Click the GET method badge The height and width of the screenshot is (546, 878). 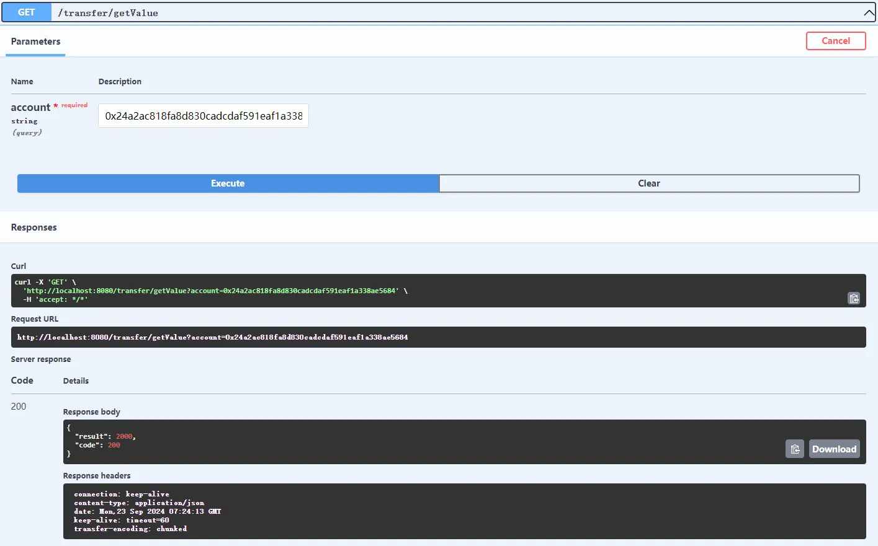click(27, 12)
